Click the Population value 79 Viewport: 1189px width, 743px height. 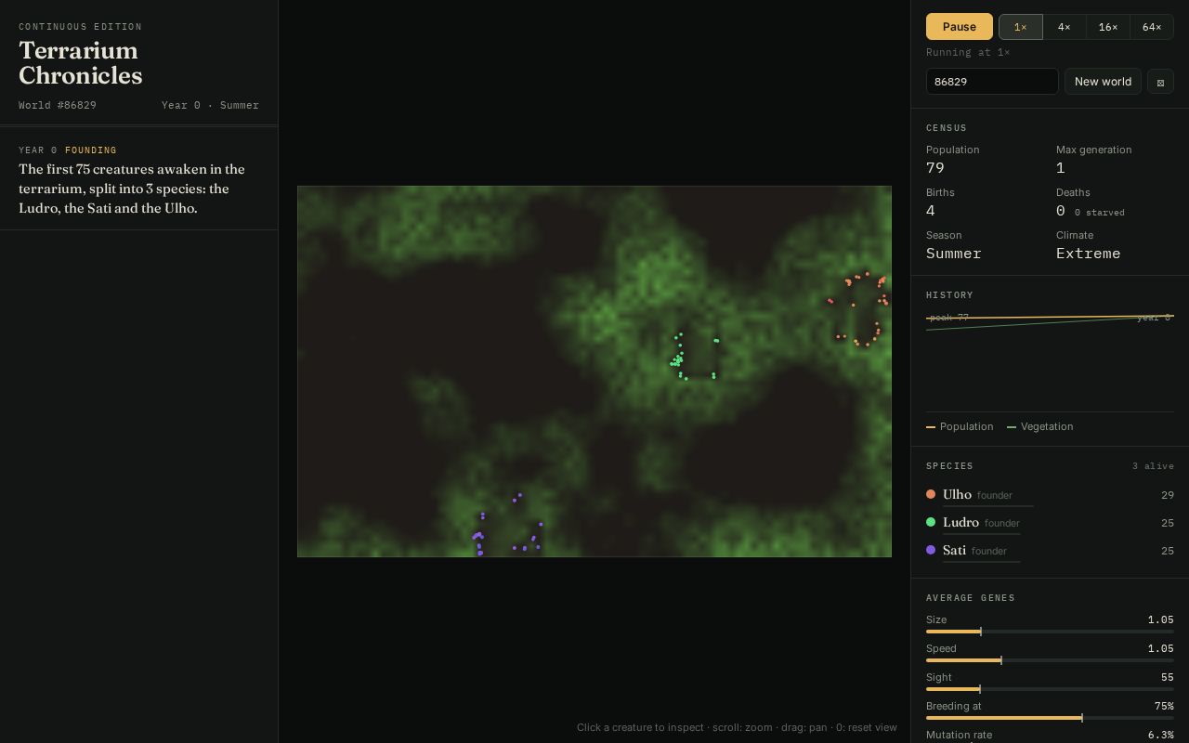click(935, 168)
